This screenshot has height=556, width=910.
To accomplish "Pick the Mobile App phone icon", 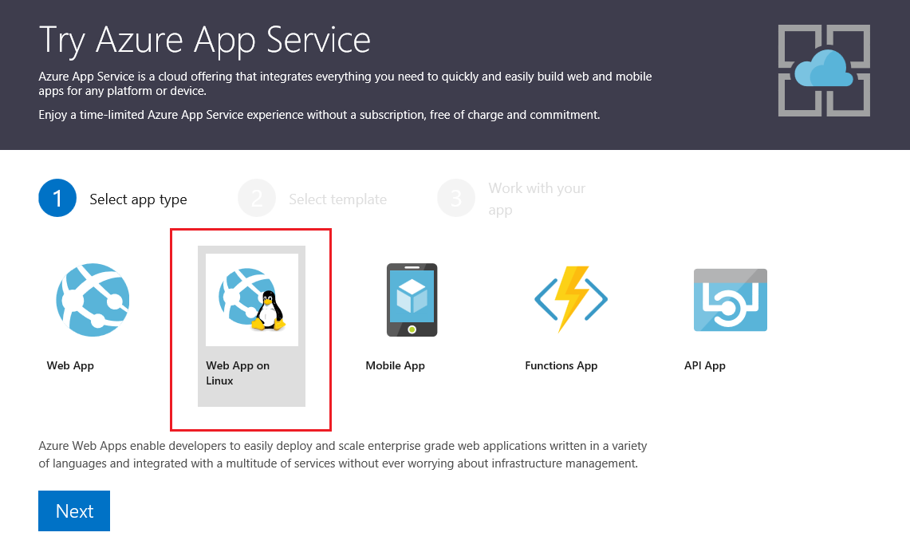I will pos(412,300).
